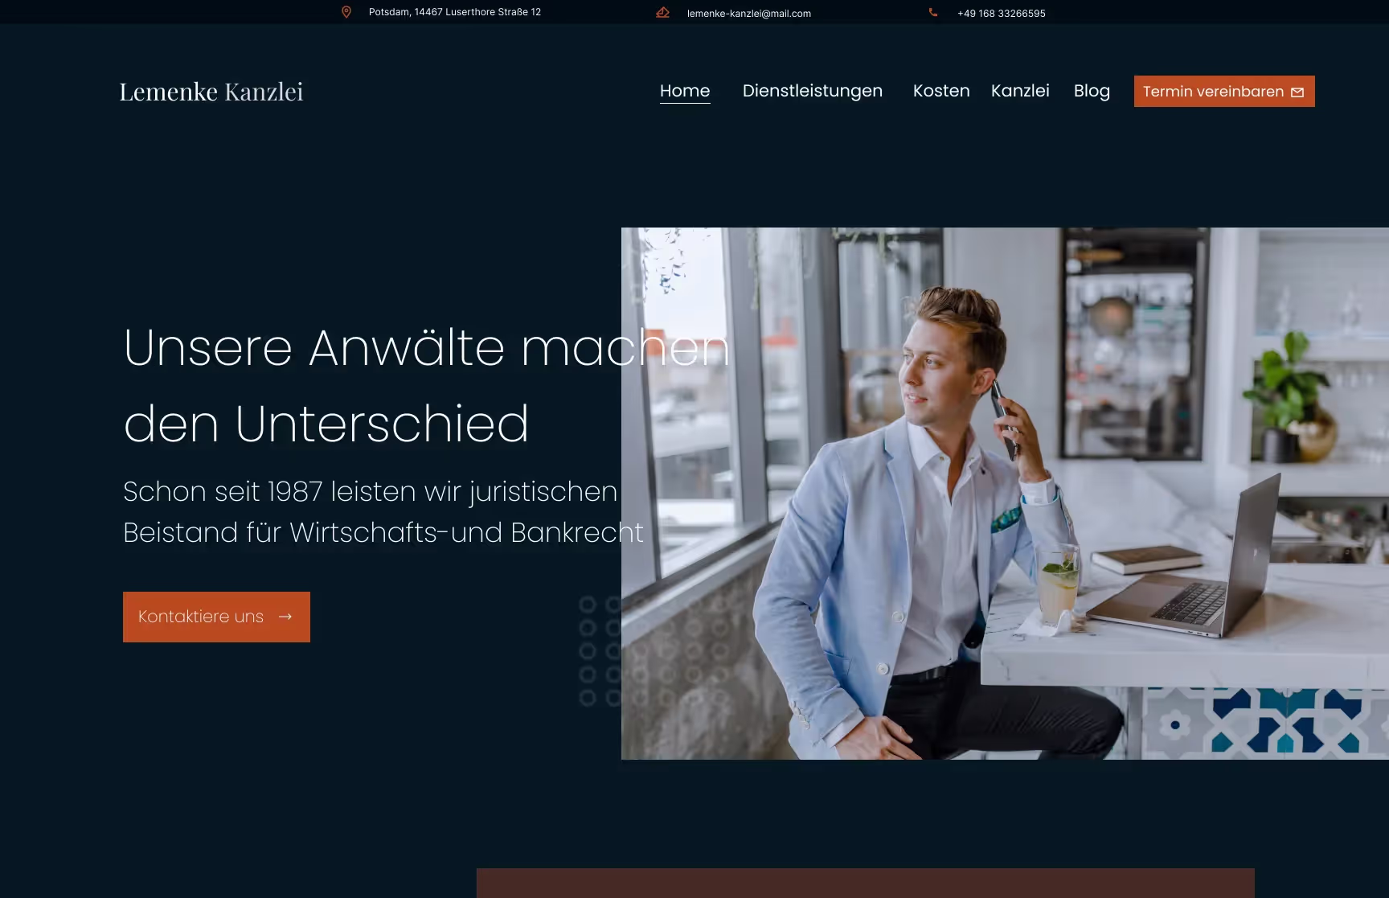Viewport: 1389px width, 898px height.
Task: Click the headline Unsere Anwälte machen den Unterschied
Action: point(426,385)
